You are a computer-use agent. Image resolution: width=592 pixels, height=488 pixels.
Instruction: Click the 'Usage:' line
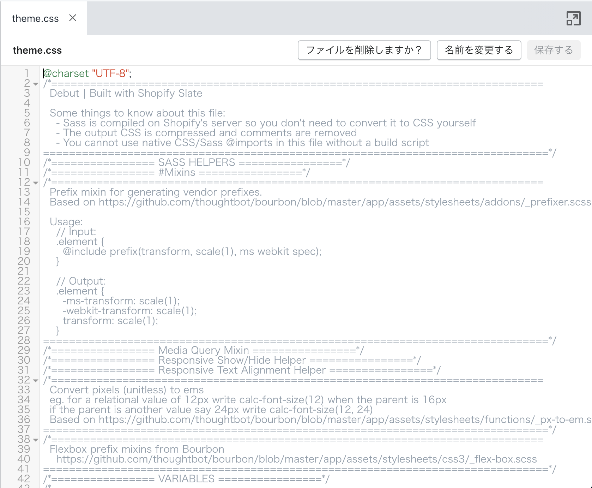[66, 222]
